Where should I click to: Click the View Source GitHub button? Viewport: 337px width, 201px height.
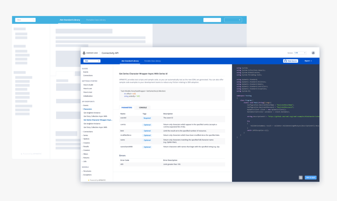(x=291, y=61)
